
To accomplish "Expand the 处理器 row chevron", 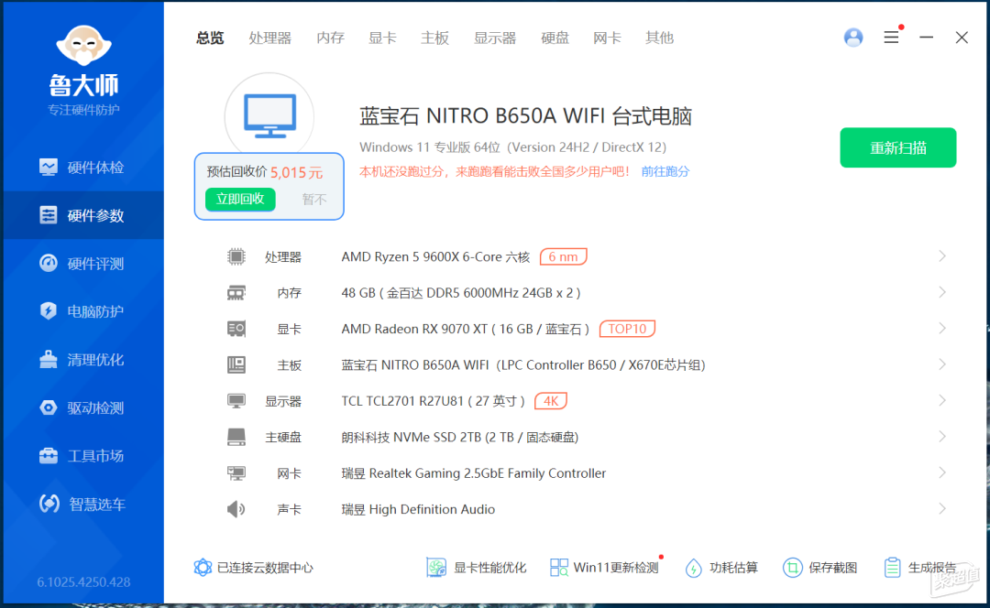I will pos(942,256).
